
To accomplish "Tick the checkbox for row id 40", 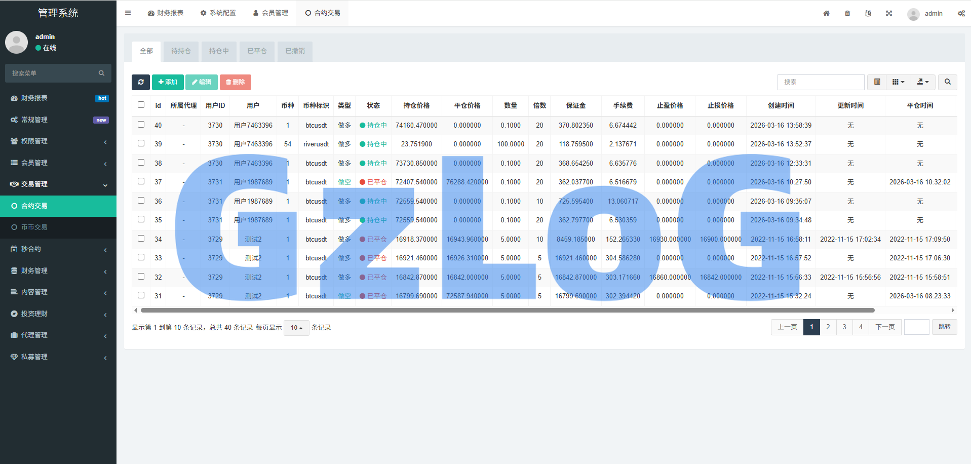I will [x=141, y=125].
